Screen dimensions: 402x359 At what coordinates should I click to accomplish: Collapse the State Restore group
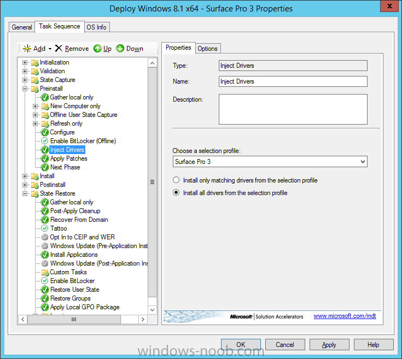25,193
